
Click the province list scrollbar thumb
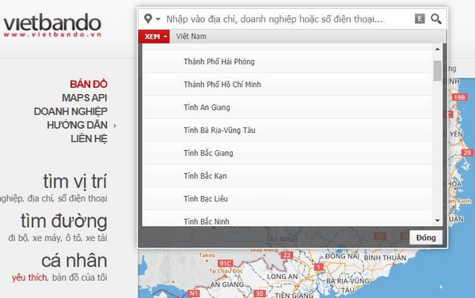click(x=437, y=71)
